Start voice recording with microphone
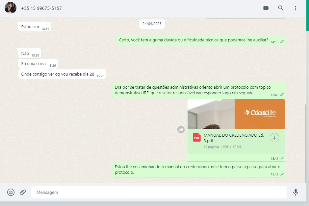309x206 pixels. [296, 192]
